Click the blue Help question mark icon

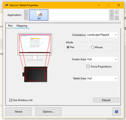pyautogui.click(x=117, y=112)
